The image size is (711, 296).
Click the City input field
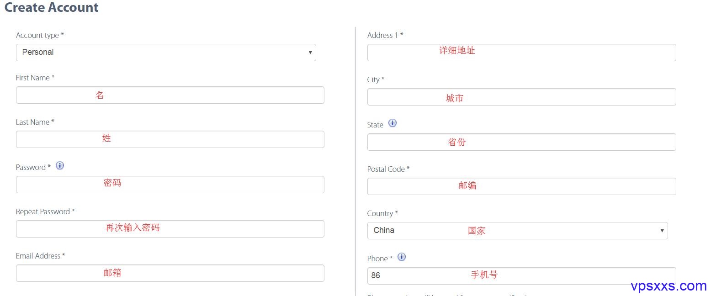click(x=521, y=97)
